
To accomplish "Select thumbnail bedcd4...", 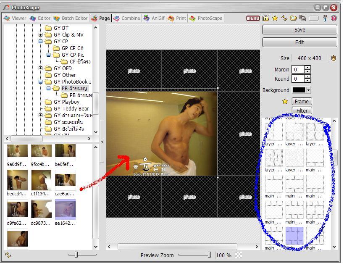I will tap(17, 180).
